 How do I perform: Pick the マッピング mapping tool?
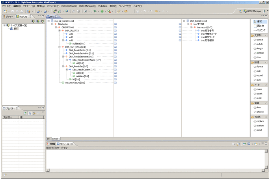click(261, 30)
